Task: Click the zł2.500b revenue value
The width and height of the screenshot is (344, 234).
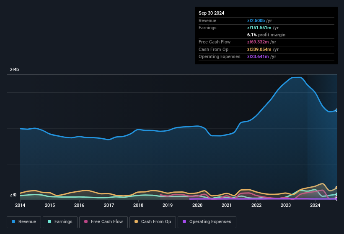Action: (256, 20)
